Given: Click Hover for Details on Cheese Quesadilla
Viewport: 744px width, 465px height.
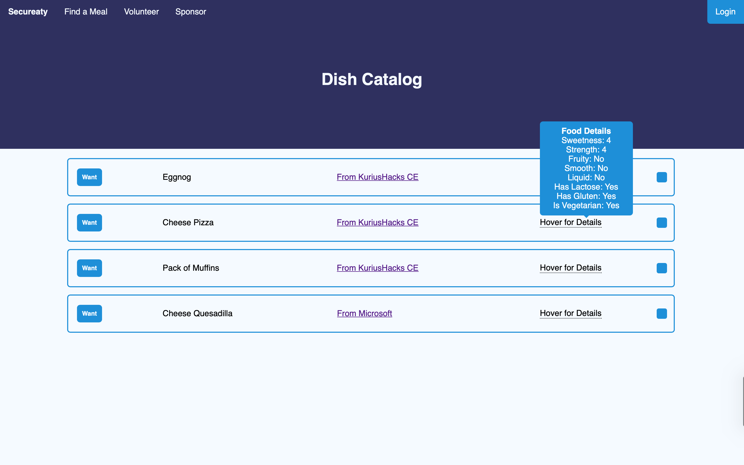Looking at the screenshot, I should coord(570,313).
